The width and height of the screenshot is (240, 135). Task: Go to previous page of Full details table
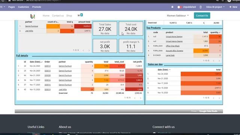point(135,98)
